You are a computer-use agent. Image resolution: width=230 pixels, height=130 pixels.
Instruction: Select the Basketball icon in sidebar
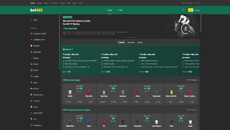click(x=32, y=52)
